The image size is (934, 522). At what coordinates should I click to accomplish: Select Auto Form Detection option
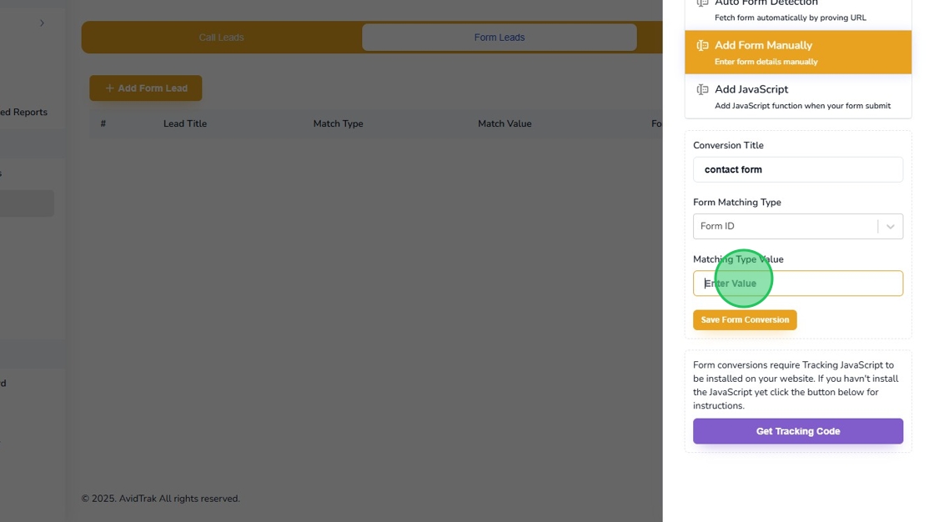pyautogui.click(x=797, y=13)
